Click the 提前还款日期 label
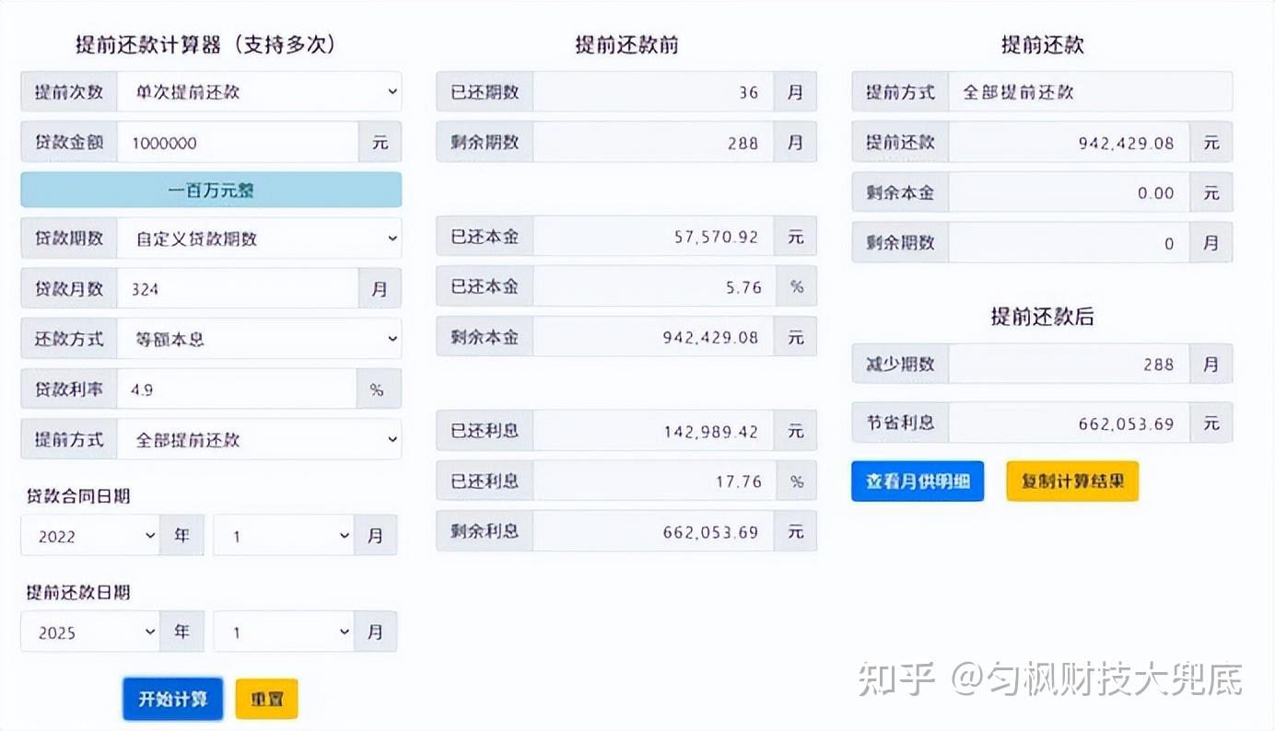Screen dimensions: 1275x731 point(78,593)
